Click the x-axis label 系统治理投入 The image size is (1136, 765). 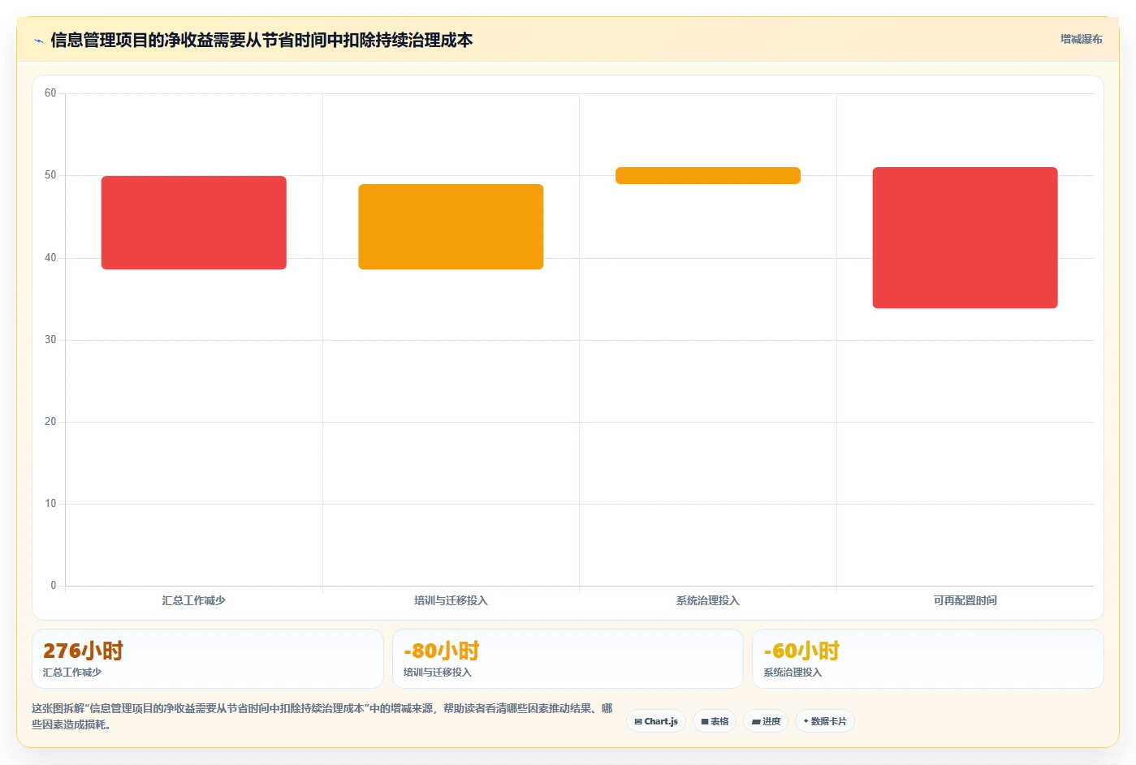708,600
